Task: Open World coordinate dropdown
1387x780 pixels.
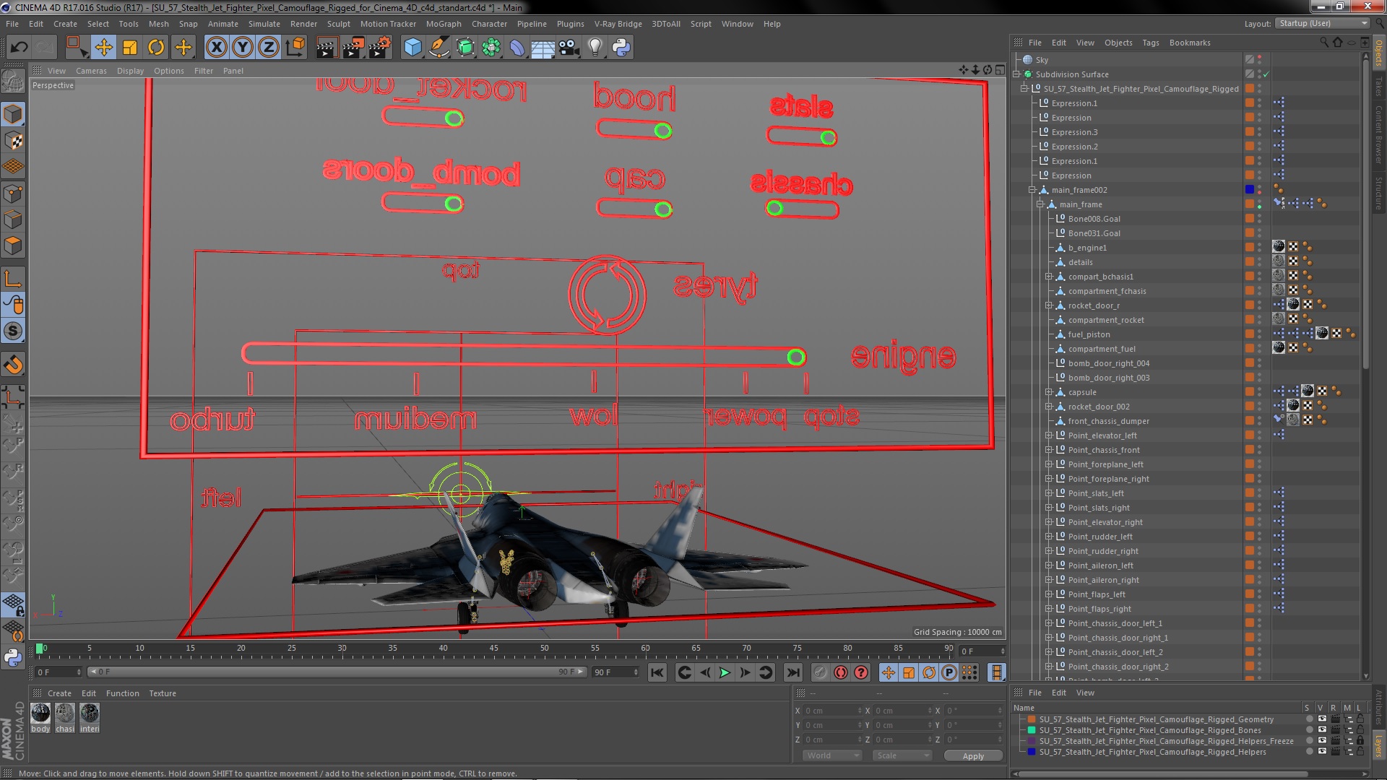Action: pyautogui.click(x=832, y=755)
